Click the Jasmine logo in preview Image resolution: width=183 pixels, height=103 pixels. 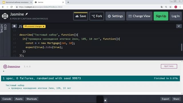(12, 67)
